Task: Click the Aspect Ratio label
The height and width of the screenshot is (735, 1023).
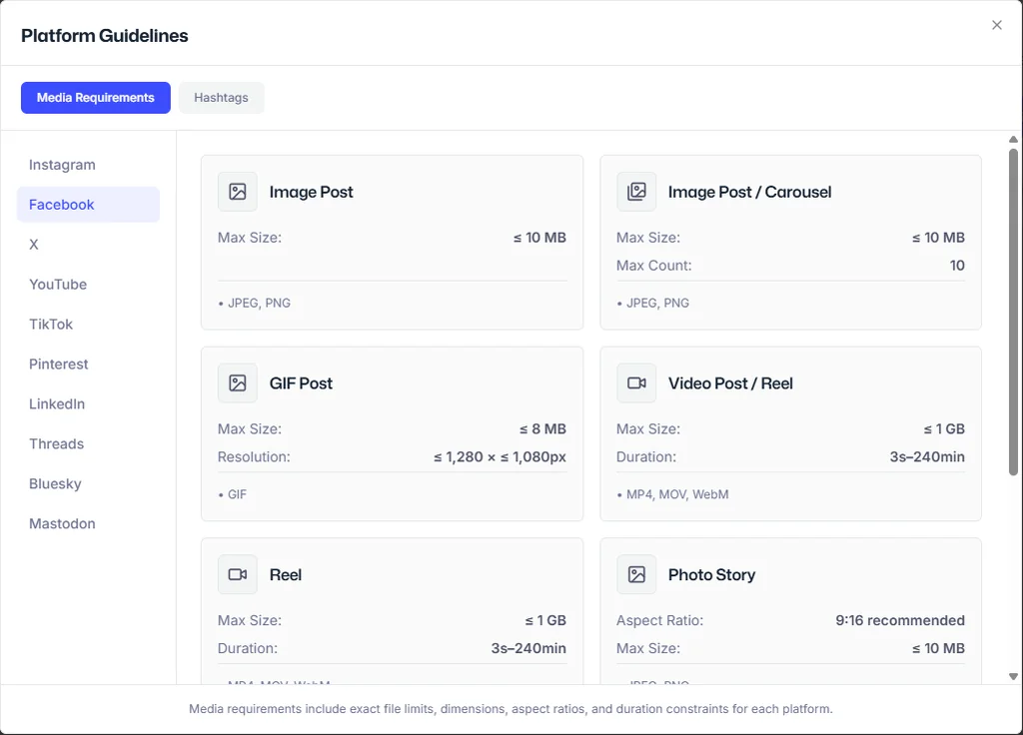Action: coord(659,620)
